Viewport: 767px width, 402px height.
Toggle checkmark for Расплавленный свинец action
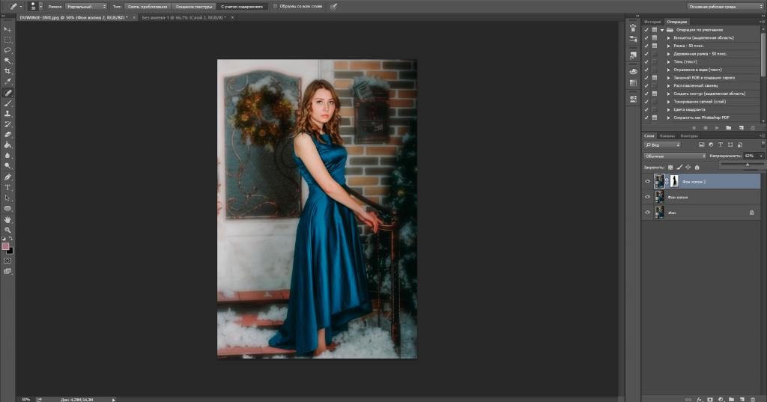(x=646, y=85)
